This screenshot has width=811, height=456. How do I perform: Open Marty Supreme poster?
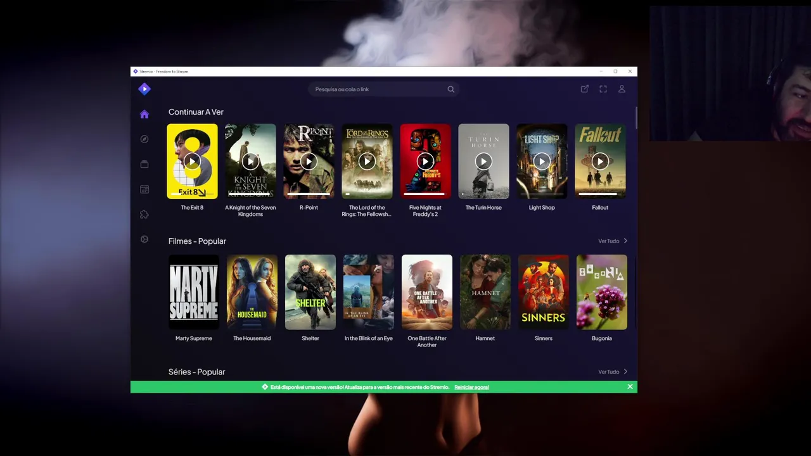coord(194,292)
